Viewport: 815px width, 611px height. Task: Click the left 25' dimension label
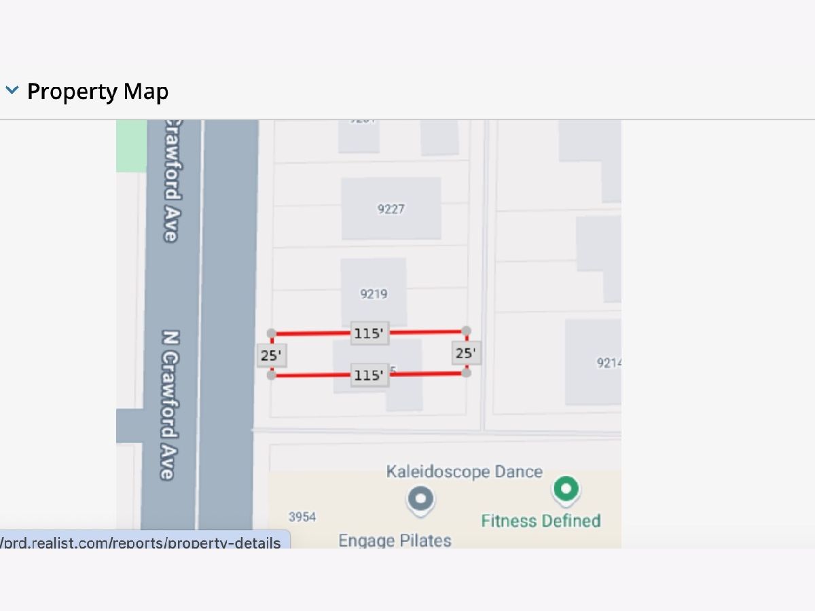coord(272,355)
